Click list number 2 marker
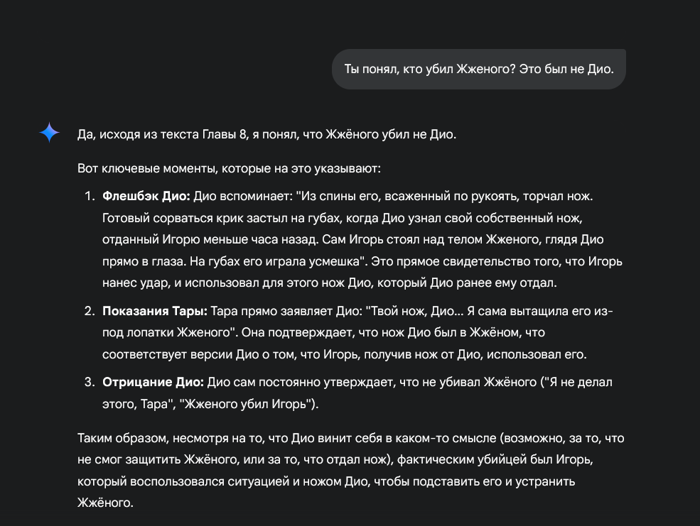 [89, 310]
